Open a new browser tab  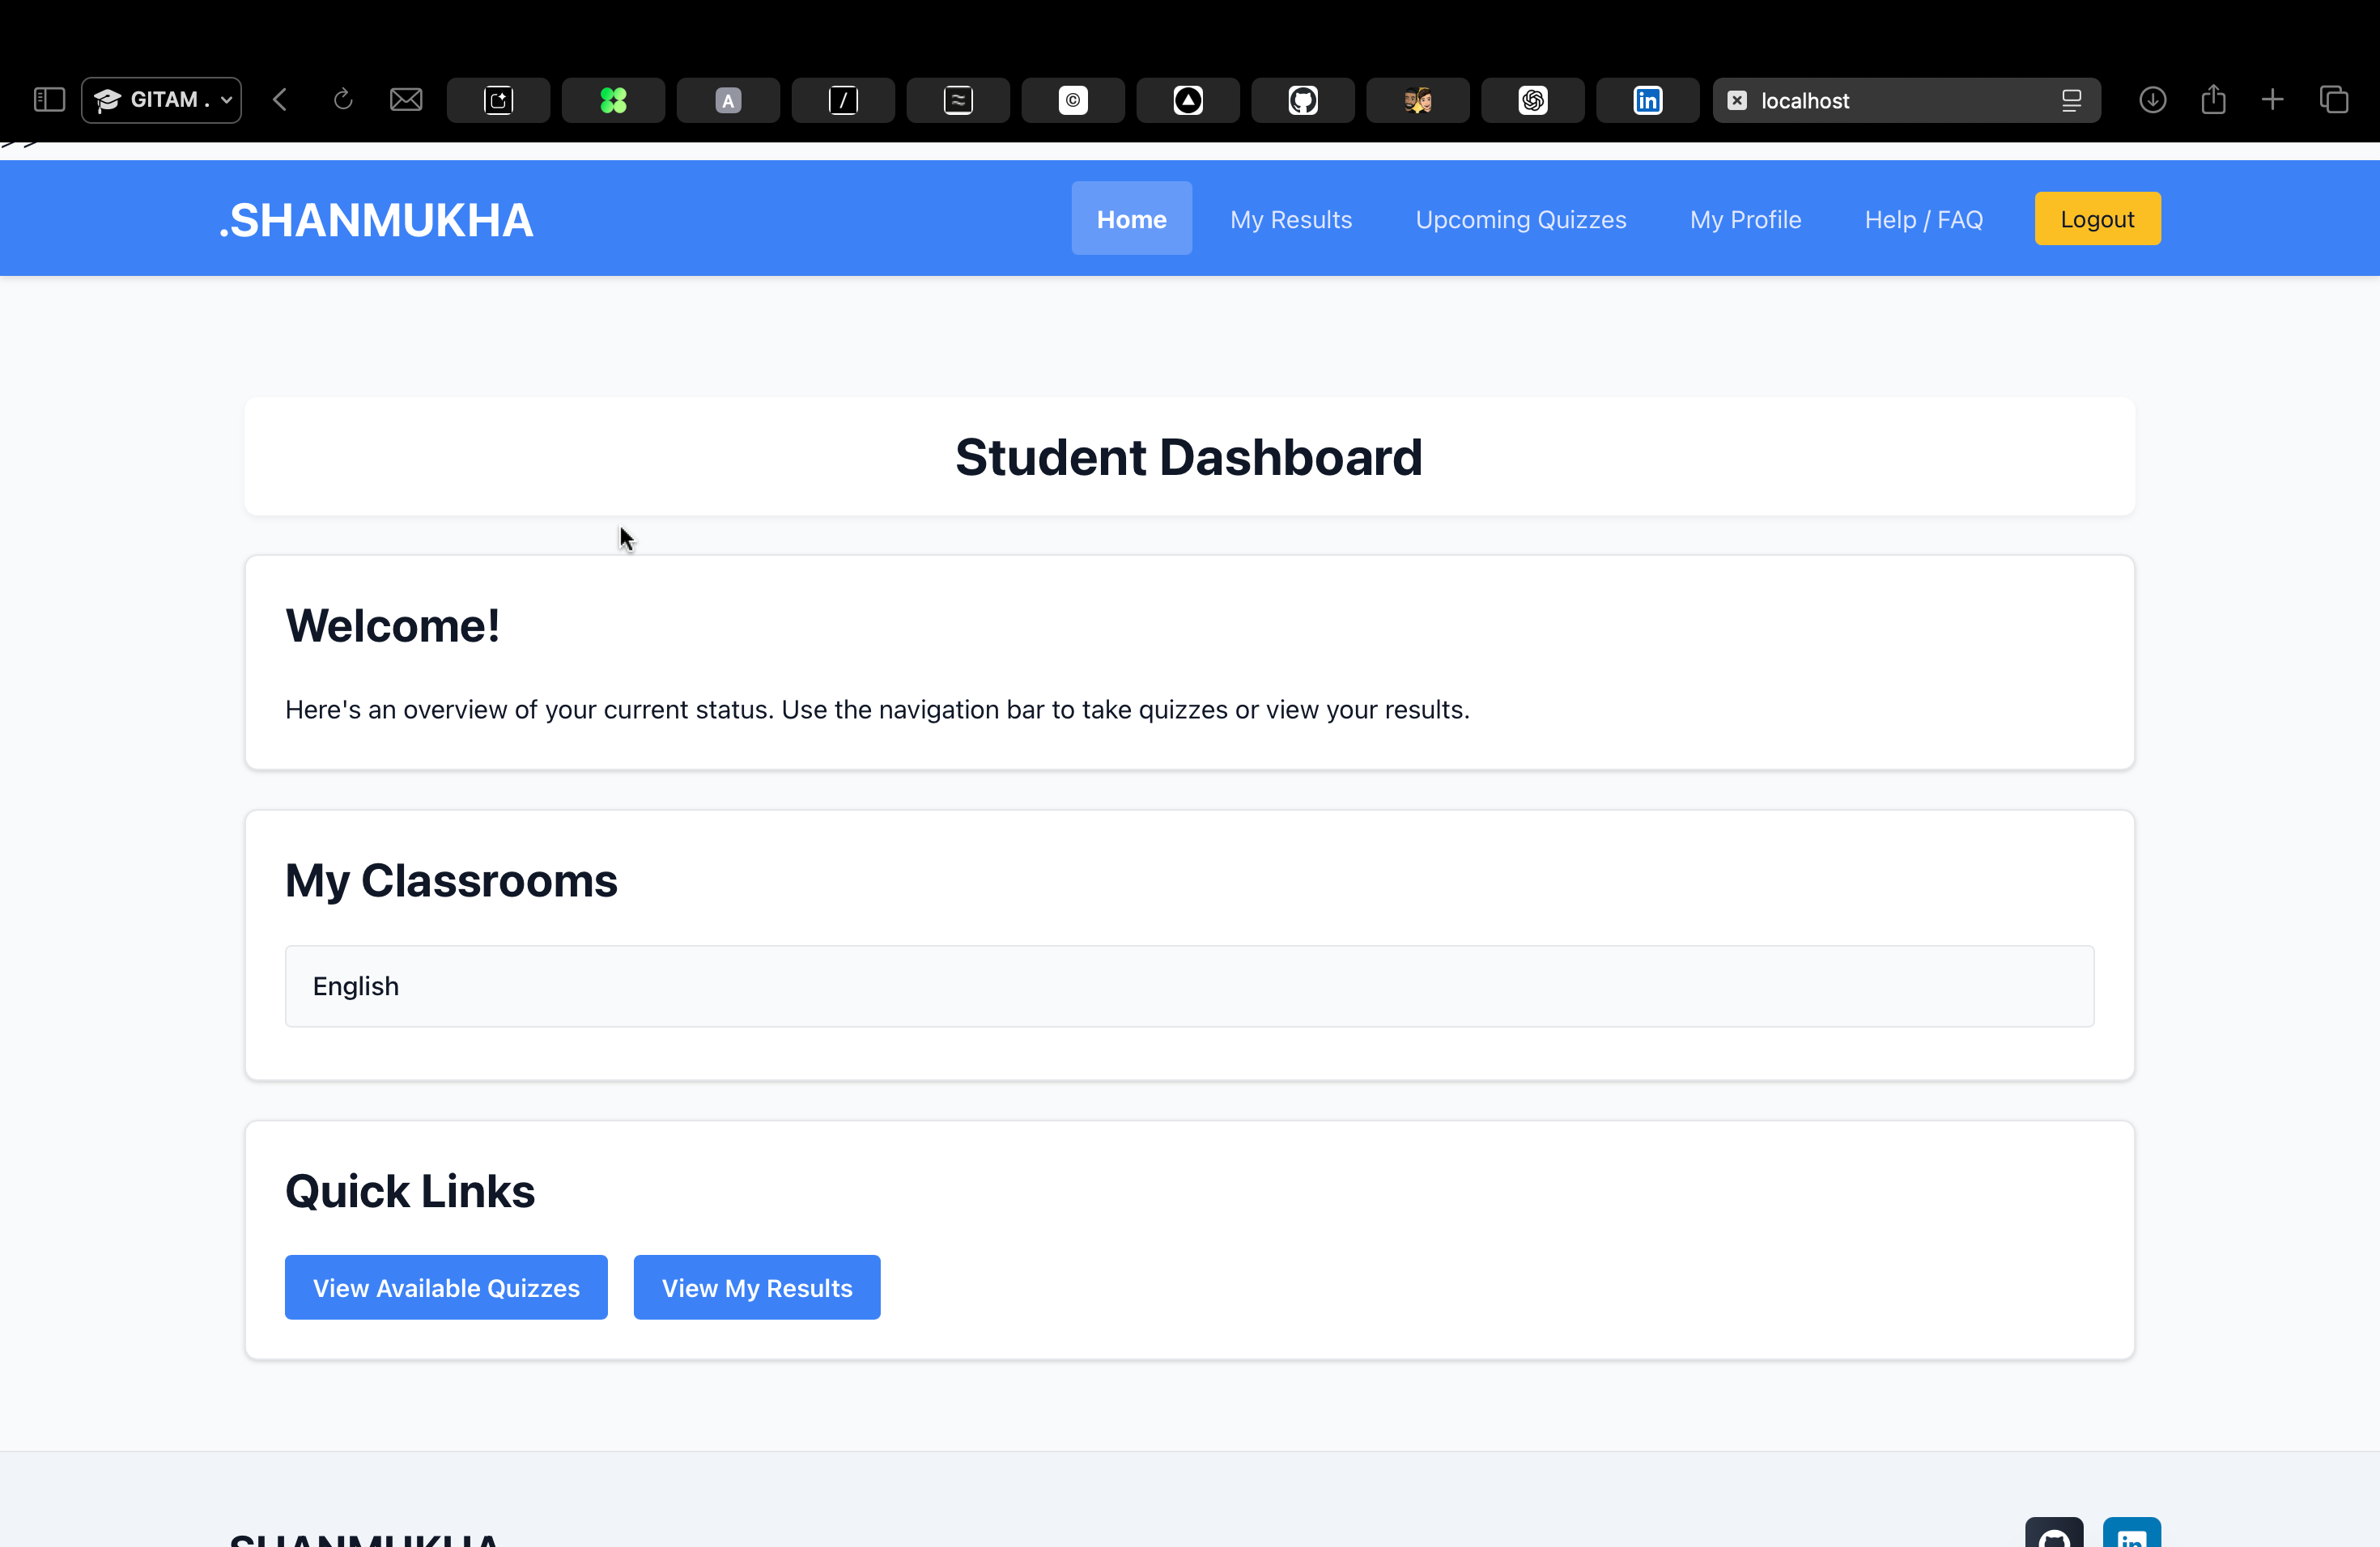pyautogui.click(x=2273, y=100)
